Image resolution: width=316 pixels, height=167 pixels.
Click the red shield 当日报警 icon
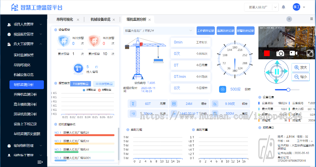(x=94, y=40)
